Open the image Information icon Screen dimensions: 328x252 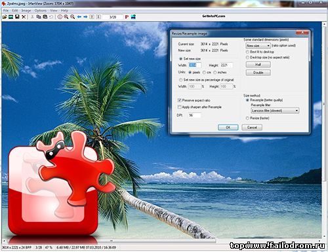tap(60, 17)
